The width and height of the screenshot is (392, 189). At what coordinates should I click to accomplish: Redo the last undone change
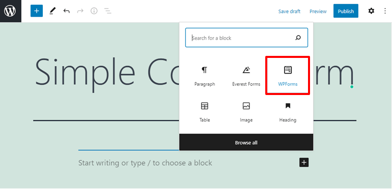[80, 11]
